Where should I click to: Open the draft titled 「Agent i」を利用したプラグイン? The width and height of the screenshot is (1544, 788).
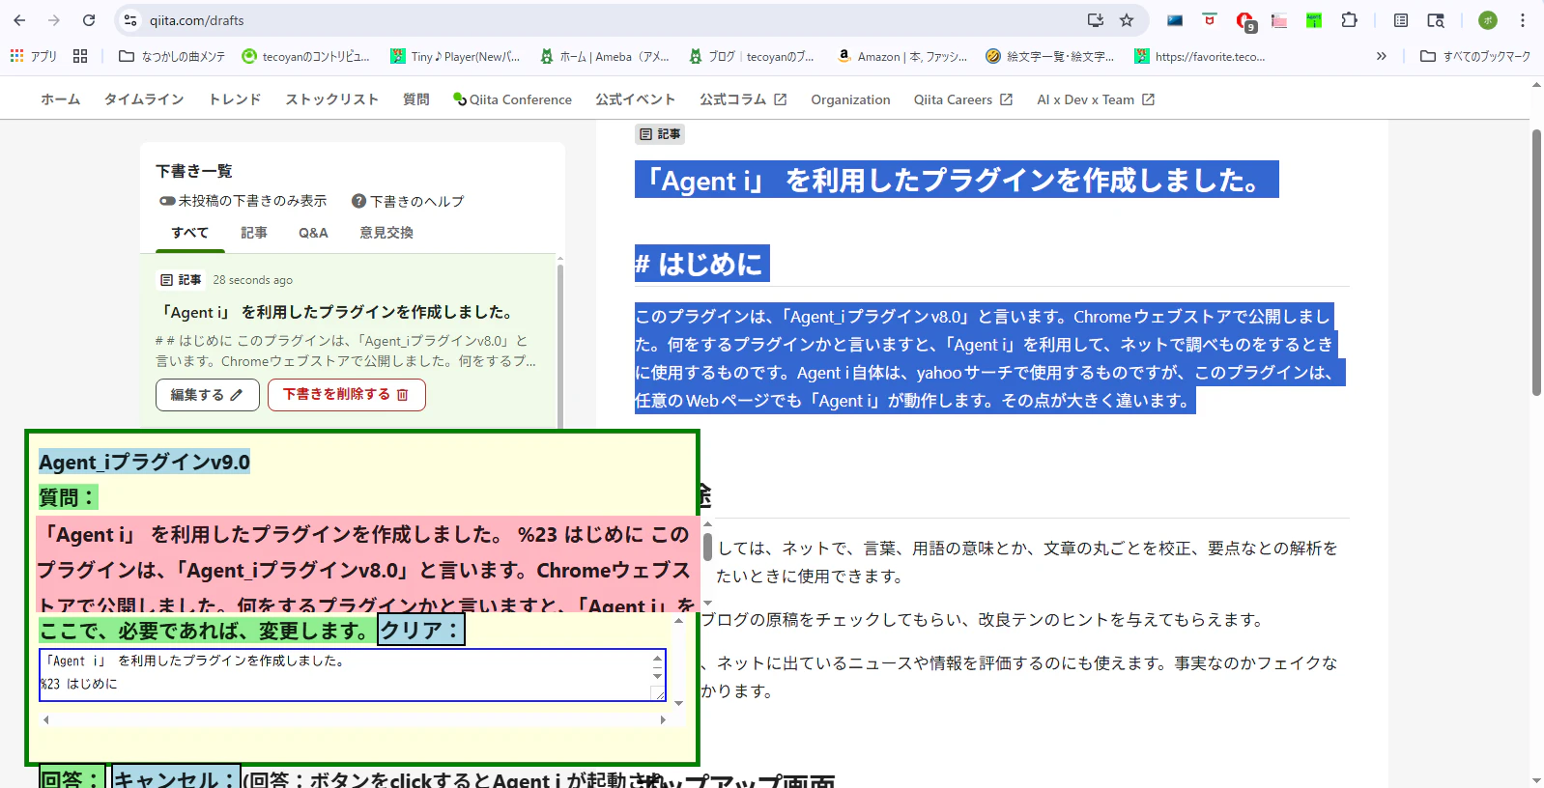coord(339,312)
